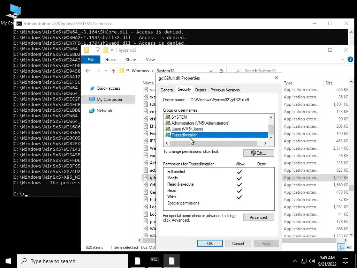This screenshot has width=357, height=268.
Task: Open the Home ribbon tab
Action: pyautogui.click(x=111, y=60)
